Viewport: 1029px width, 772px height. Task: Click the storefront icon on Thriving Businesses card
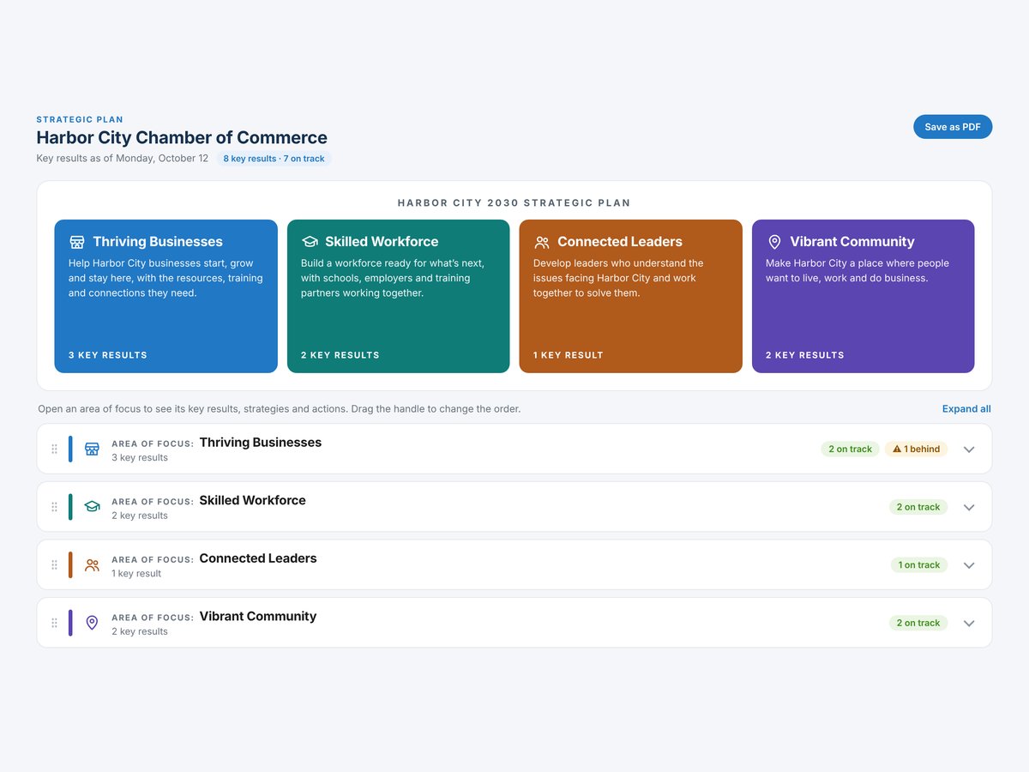coord(77,242)
